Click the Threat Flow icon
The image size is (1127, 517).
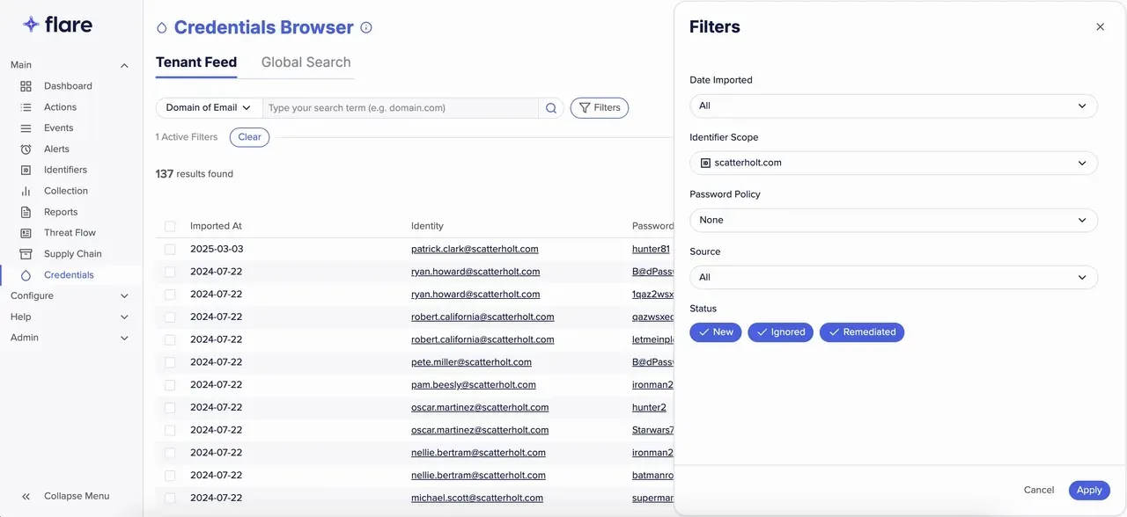click(26, 233)
